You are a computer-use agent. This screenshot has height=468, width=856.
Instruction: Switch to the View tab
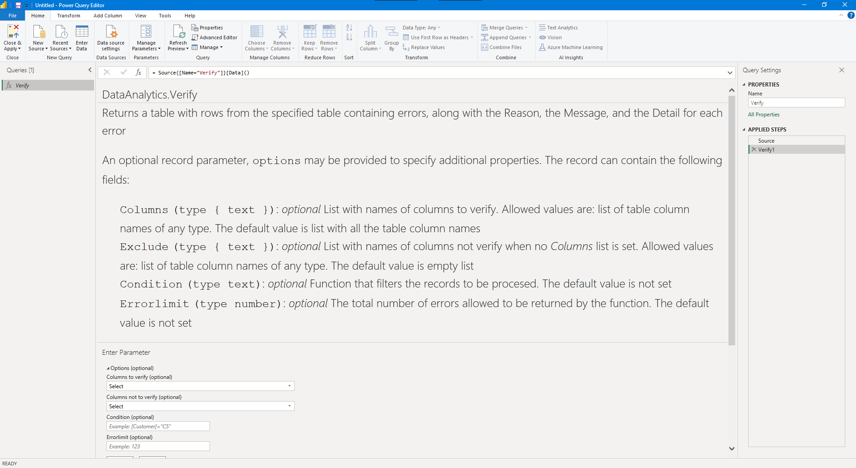(x=140, y=16)
